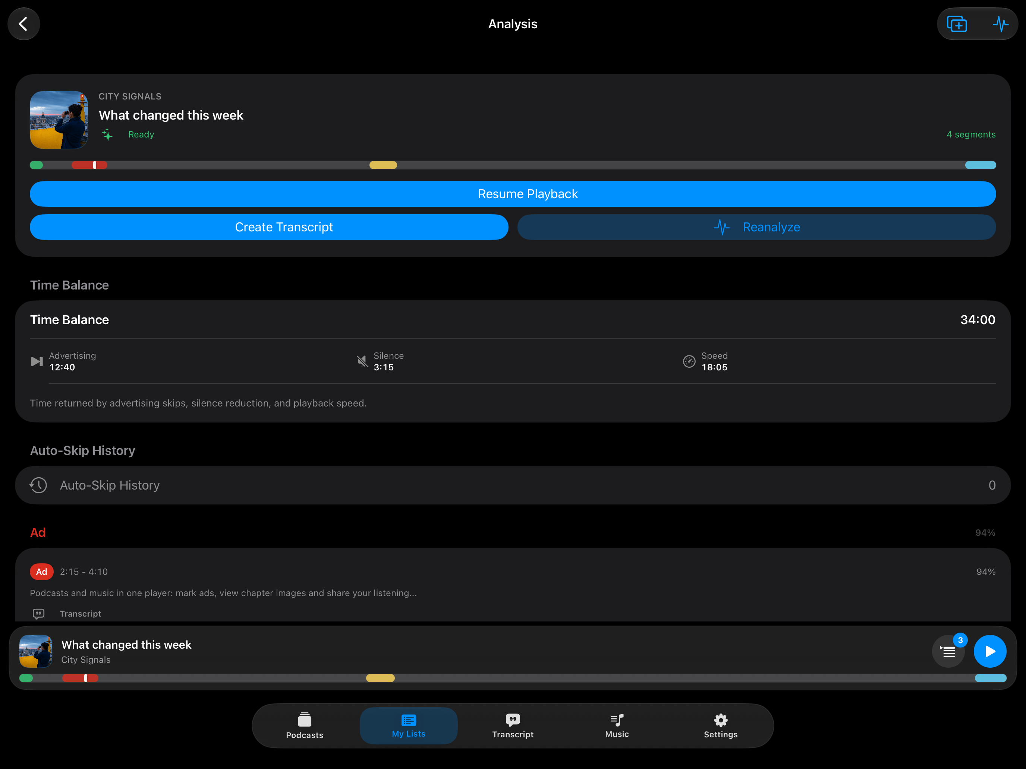Screen dimensions: 1026x769
Task: Open the play queue list with badge 3
Action: [948, 651]
